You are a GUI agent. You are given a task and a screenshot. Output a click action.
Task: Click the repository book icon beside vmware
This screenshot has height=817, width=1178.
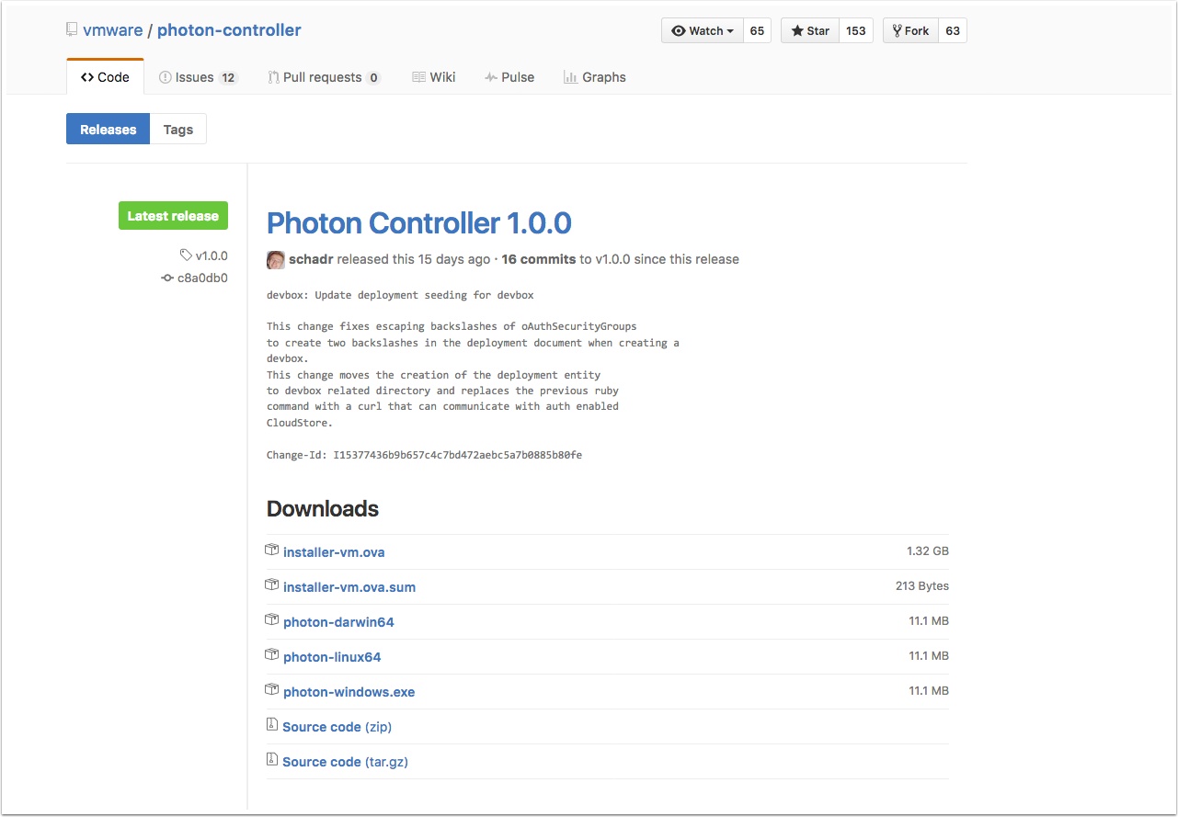point(72,29)
